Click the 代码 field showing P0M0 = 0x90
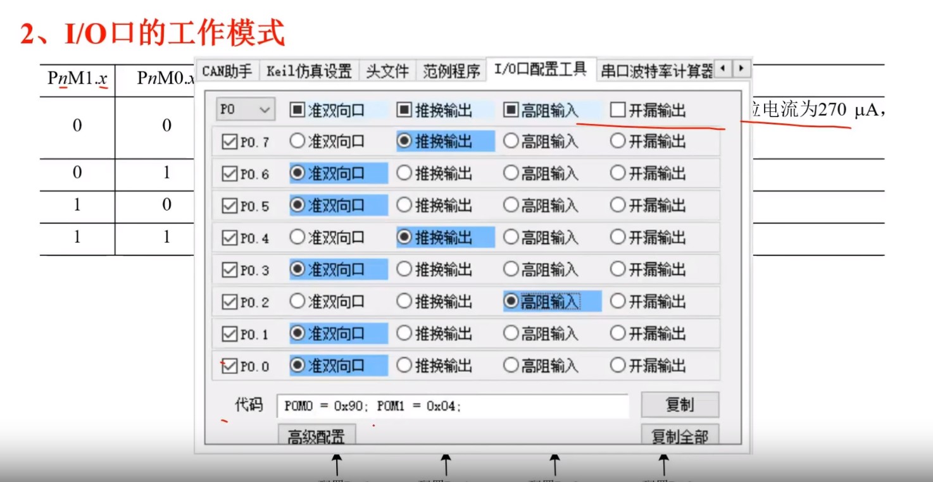The image size is (933, 482). [453, 406]
